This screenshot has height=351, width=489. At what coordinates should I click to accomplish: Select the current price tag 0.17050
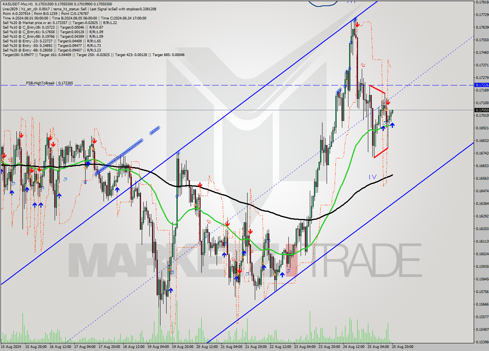click(481, 110)
